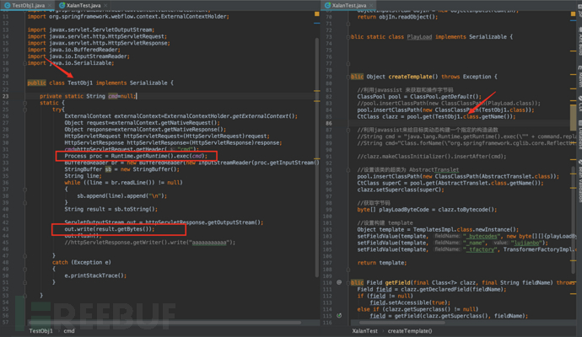Open the Maven tool window

[579, 78]
